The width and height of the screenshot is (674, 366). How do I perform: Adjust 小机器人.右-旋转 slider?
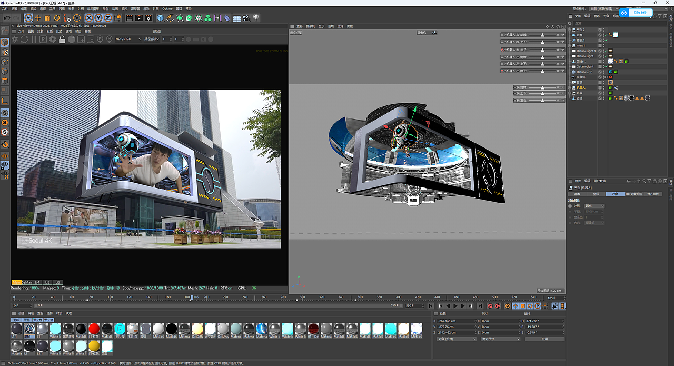click(543, 35)
